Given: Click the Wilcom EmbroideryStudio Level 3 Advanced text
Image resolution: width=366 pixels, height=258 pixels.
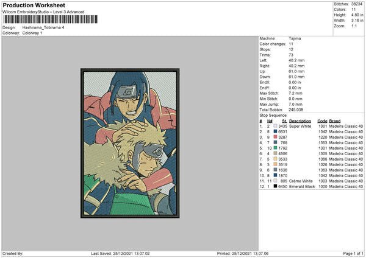Looking at the screenshot, I should [x=43, y=12].
